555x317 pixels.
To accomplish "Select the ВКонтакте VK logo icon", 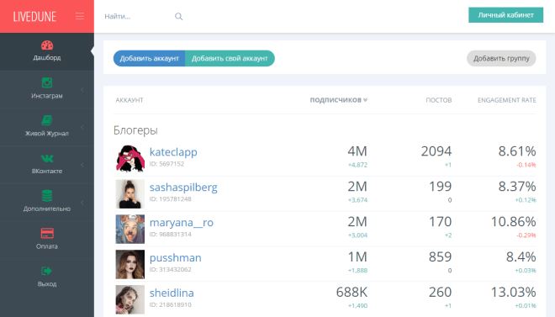I will pyautogui.click(x=47, y=158).
